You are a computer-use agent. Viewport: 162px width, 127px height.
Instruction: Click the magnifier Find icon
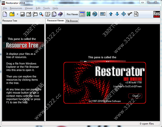click(x=41, y=14)
